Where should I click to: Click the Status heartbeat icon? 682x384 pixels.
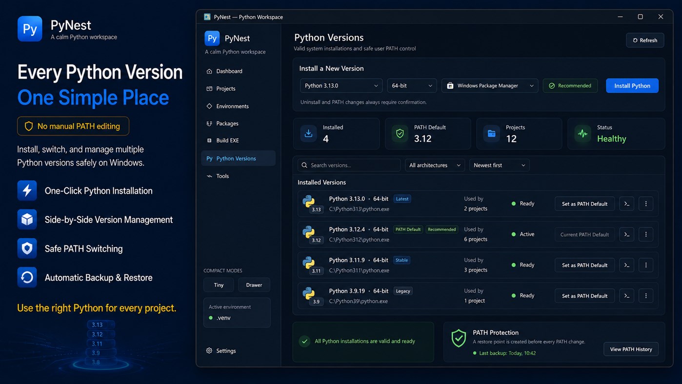click(x=582, y=133)
